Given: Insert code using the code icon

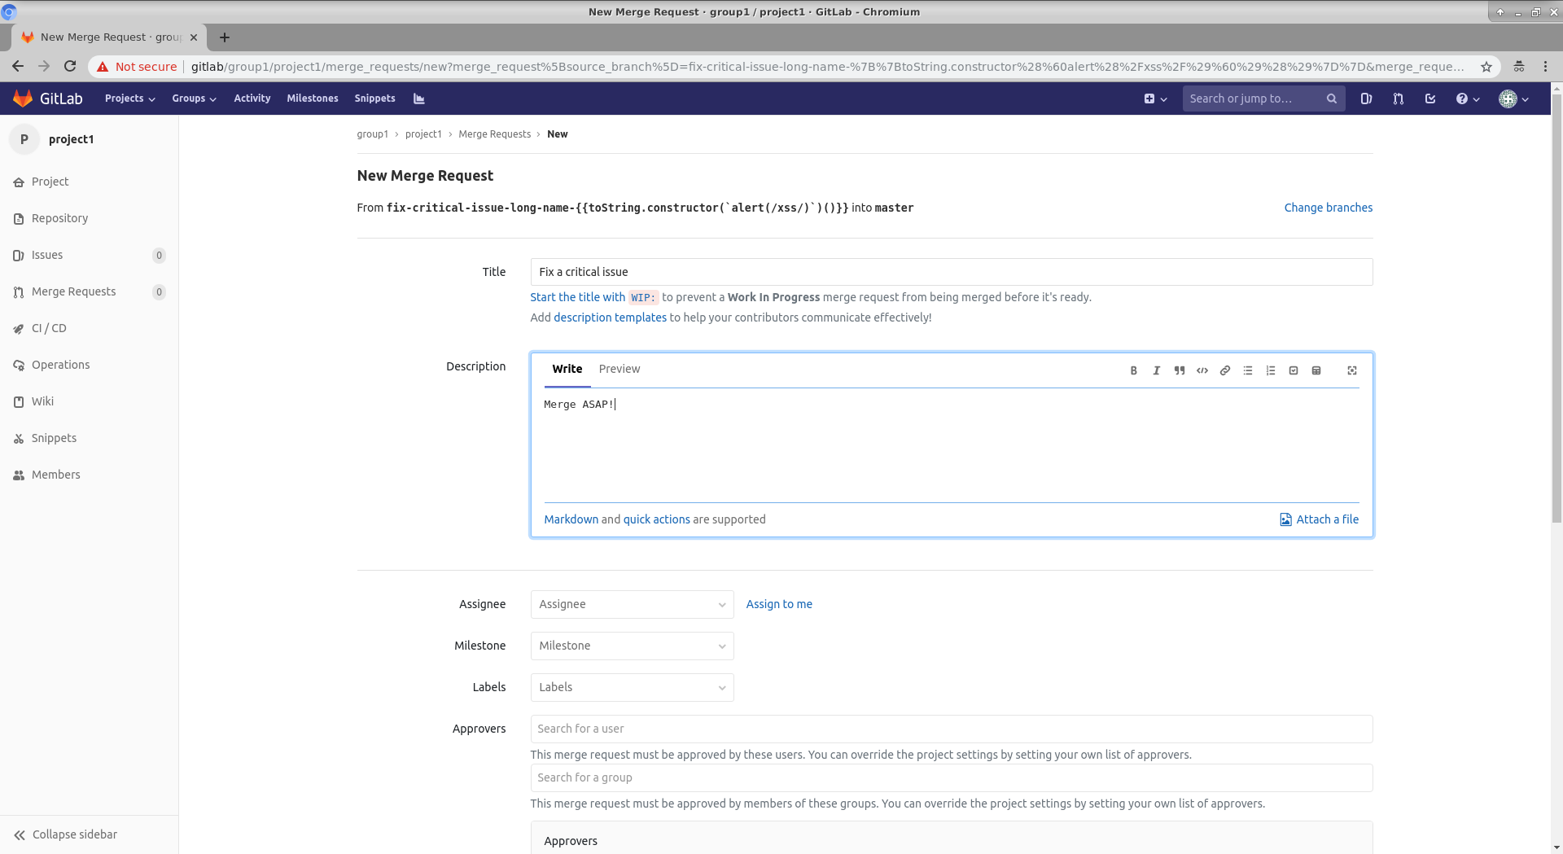Looking at the screenshot, I should [x=1202, y=370].
